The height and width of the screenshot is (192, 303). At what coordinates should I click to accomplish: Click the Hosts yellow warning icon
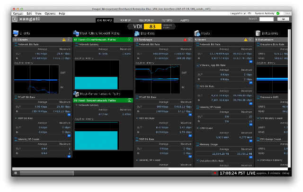click(246, 40)
